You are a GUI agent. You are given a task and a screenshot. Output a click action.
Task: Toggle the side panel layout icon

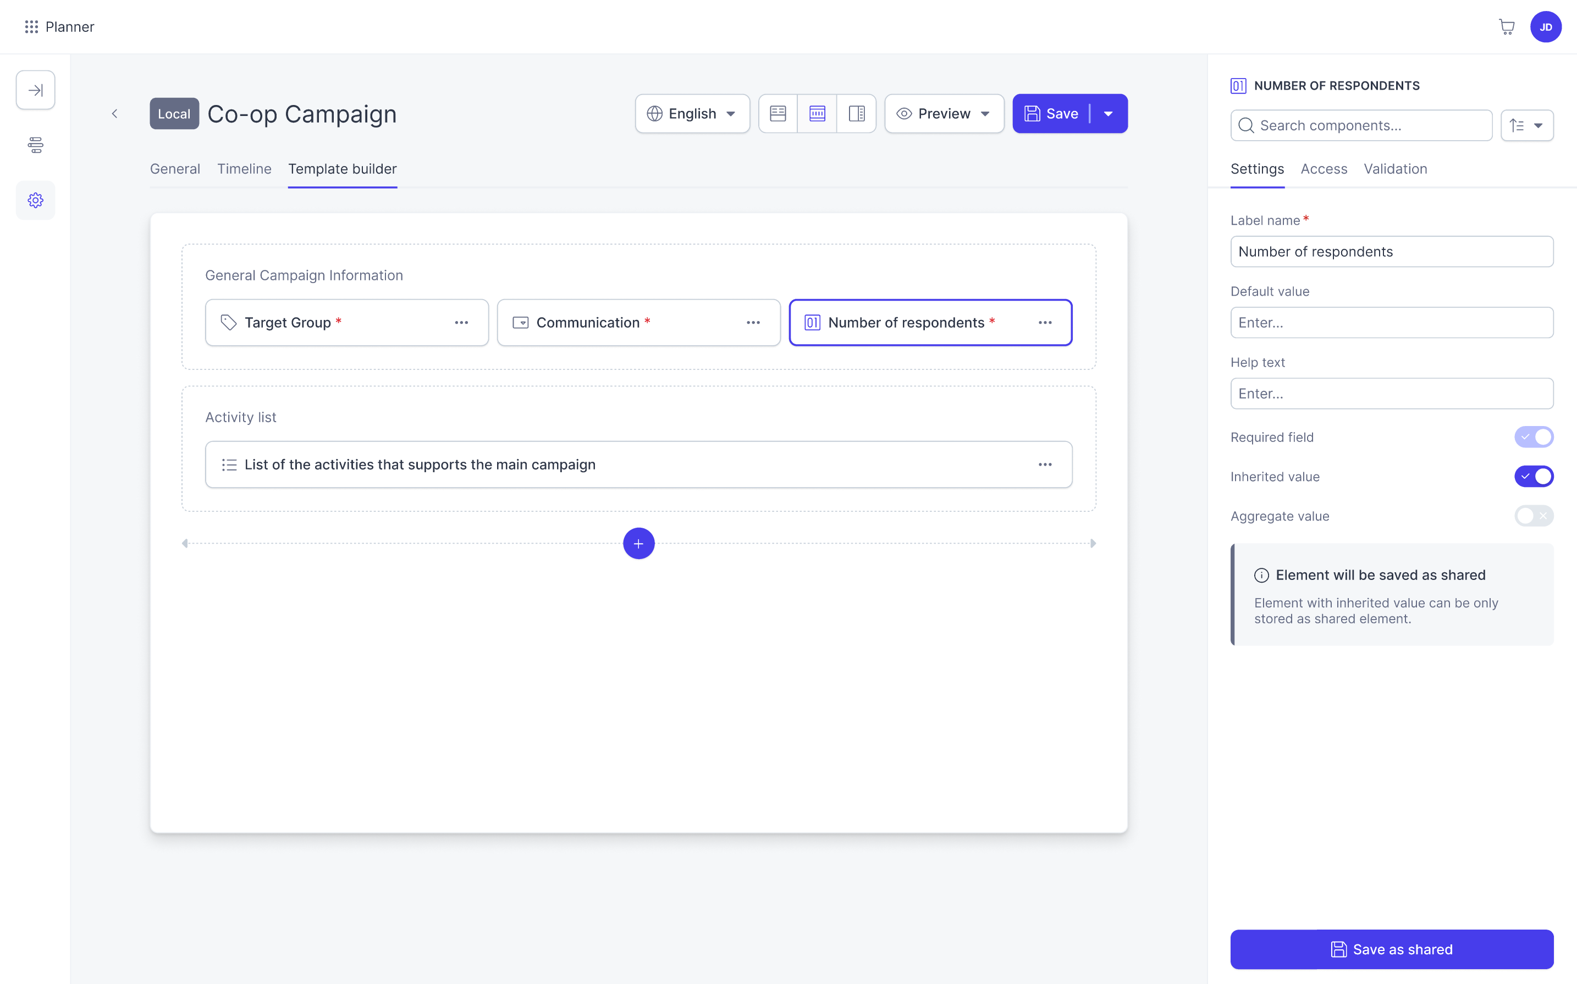coord(857,114)
